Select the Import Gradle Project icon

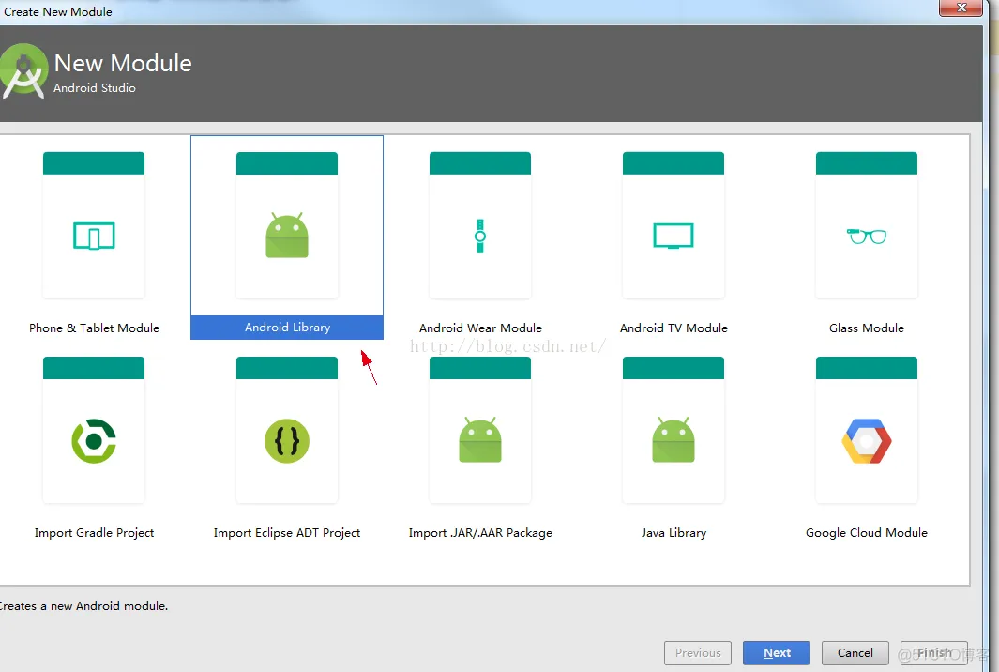(x=94, y=440)
